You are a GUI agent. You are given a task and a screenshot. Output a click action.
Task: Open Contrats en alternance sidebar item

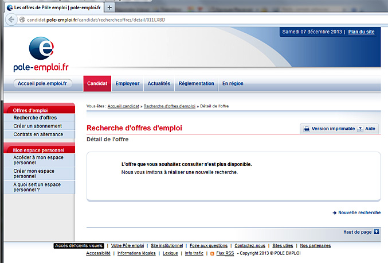(40, 134)
